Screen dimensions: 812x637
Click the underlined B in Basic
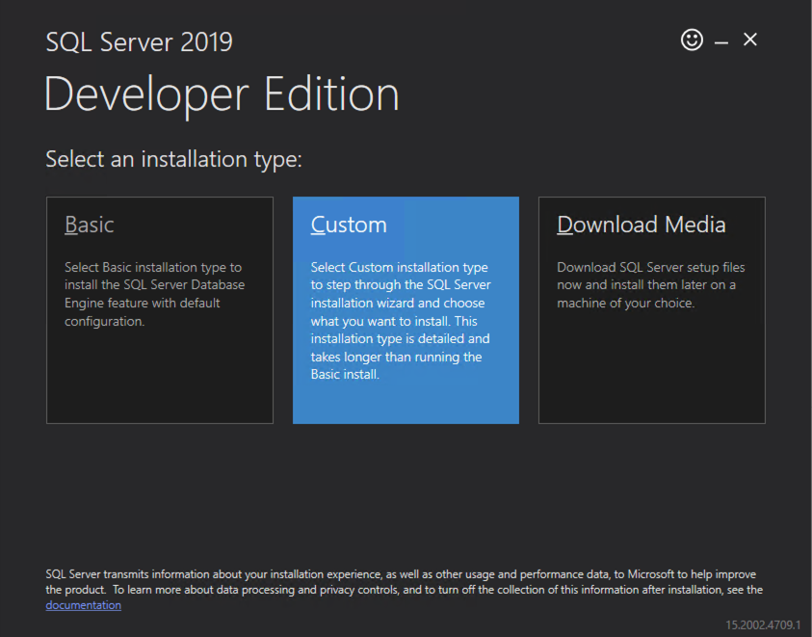click(70, 225)
